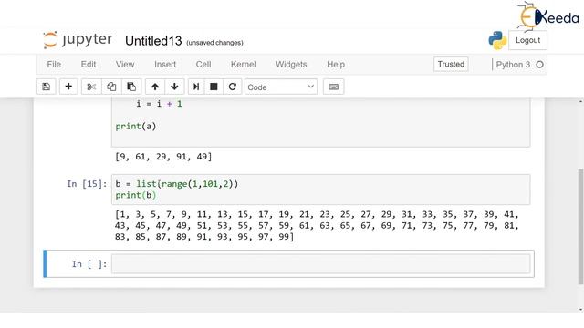Screen dimensions: 584x328
Task: Open the File menu
Action: [x=54, y=65]
